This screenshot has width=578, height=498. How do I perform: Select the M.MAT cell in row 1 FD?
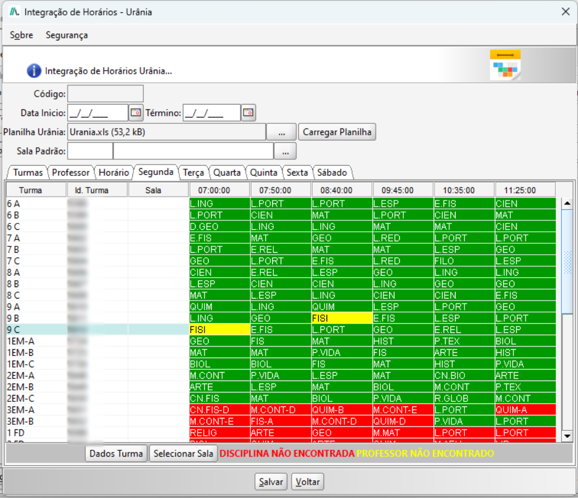(x=403, y=432)
